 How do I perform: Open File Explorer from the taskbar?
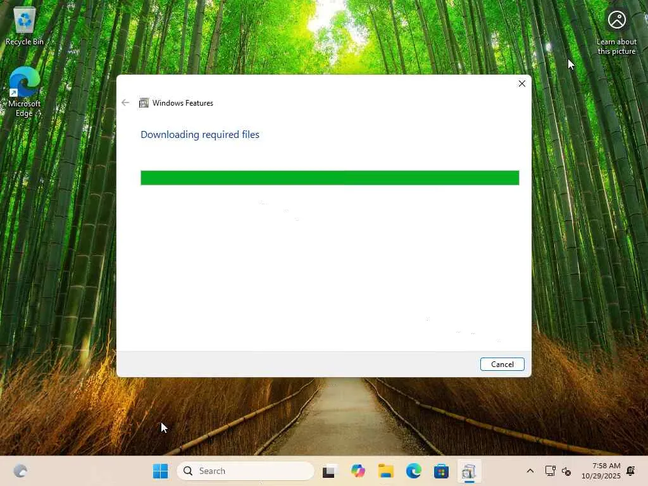click(x=385, y=471)
